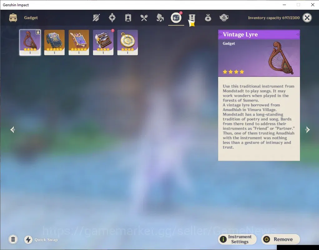Click the Vintage Lyre title header

pos(259,34)
